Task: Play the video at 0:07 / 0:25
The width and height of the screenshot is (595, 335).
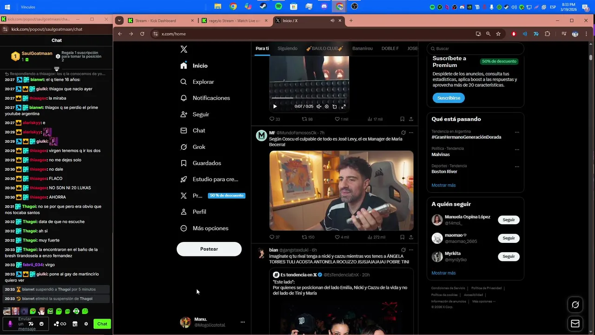Action: pos(275,107)
